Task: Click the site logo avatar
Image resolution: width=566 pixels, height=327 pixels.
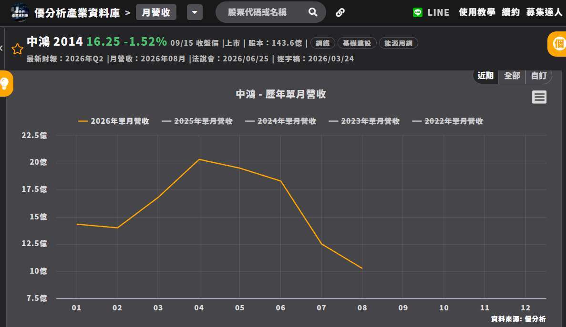Action: pyautogui.click(x=20, y=12)
